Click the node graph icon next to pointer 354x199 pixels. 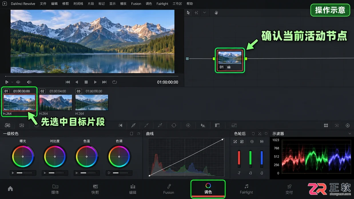pos(196,13)
